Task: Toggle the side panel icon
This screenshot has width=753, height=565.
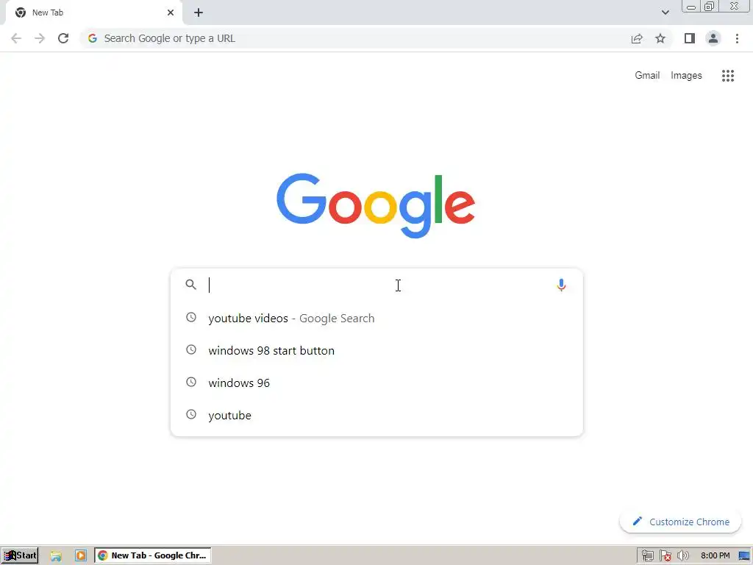Action: [690, 38]
